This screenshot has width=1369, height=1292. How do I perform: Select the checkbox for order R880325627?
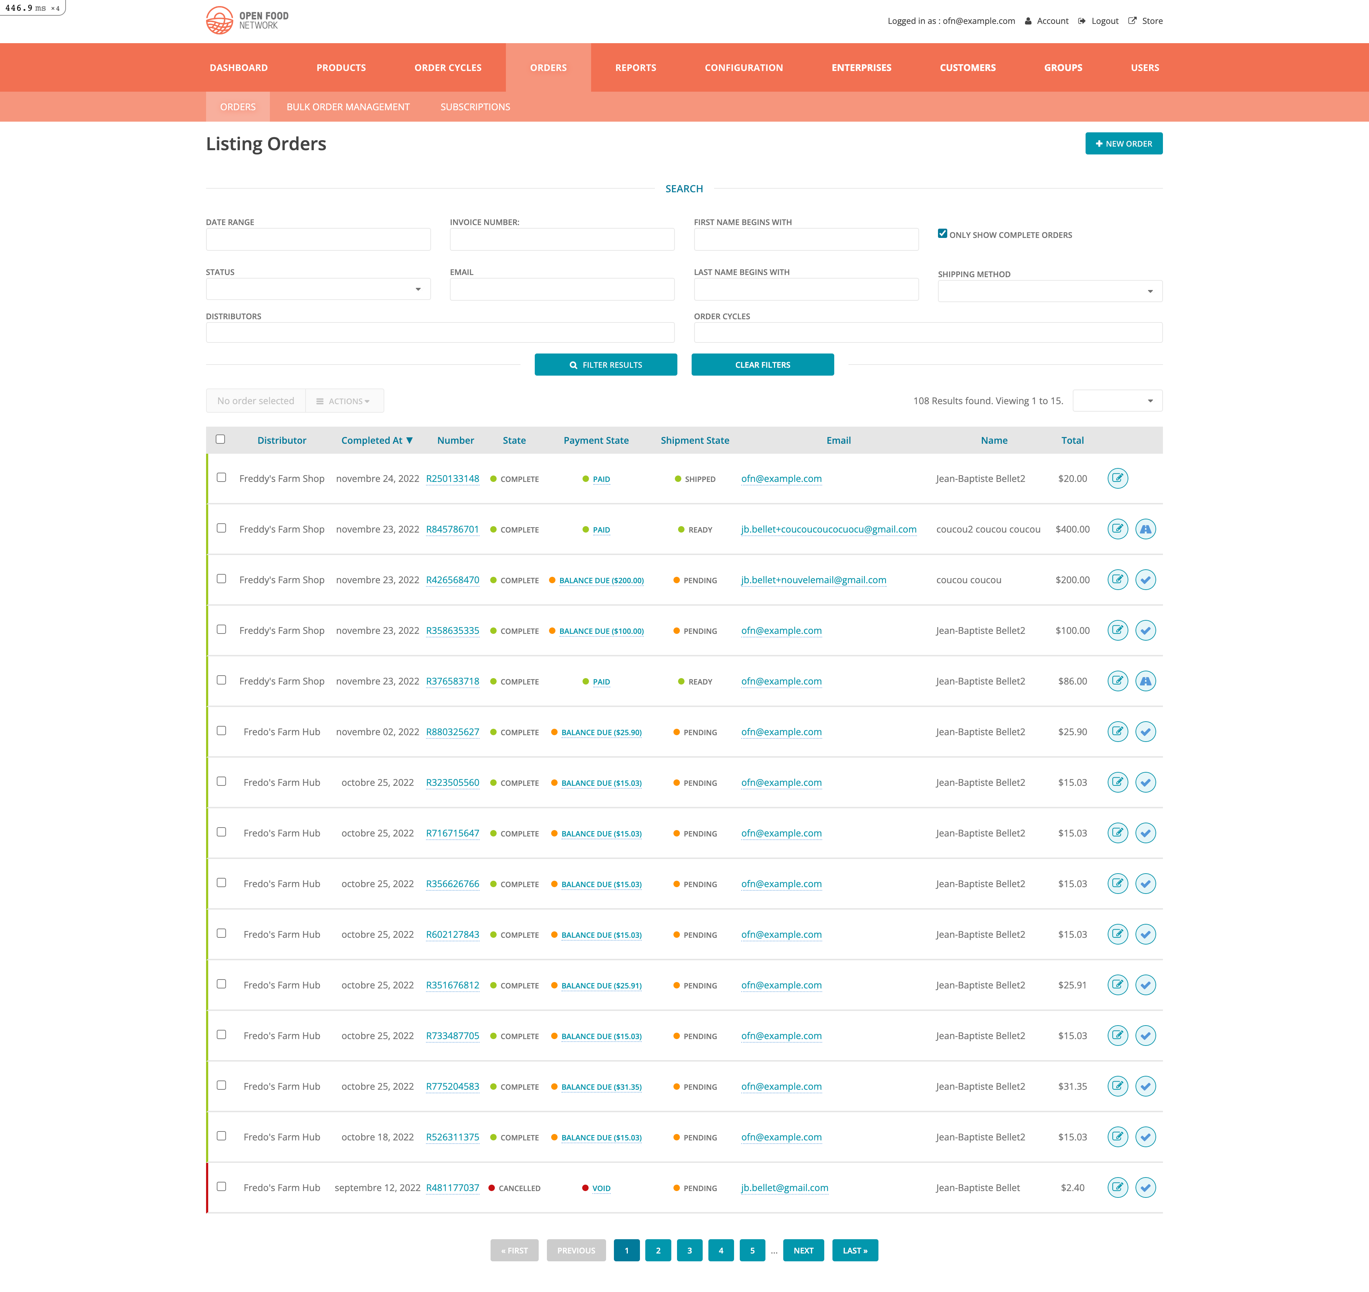point(221,731)
